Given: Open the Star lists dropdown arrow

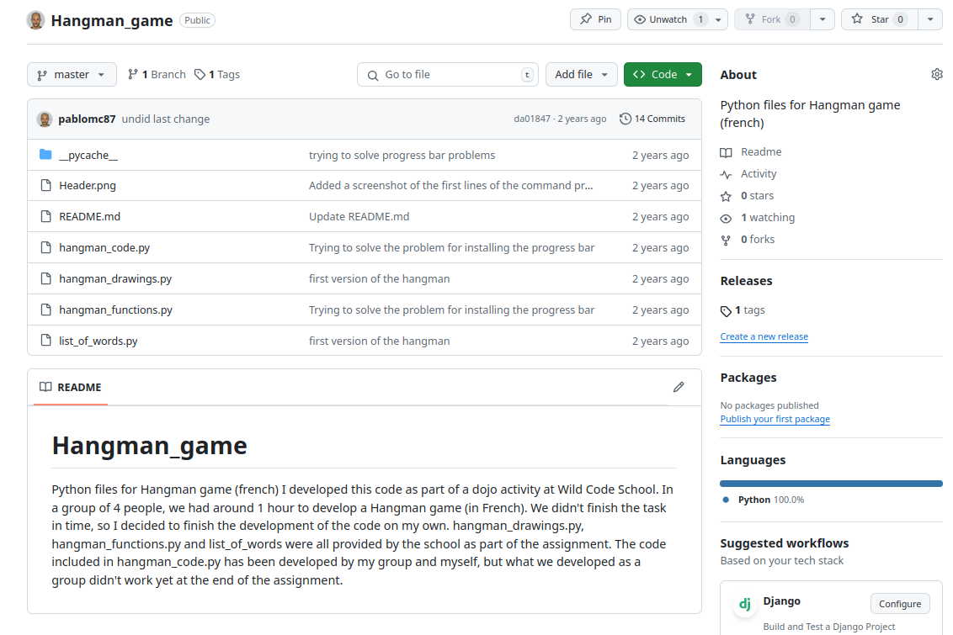Looking at the screenshot, I should [930, 19].
